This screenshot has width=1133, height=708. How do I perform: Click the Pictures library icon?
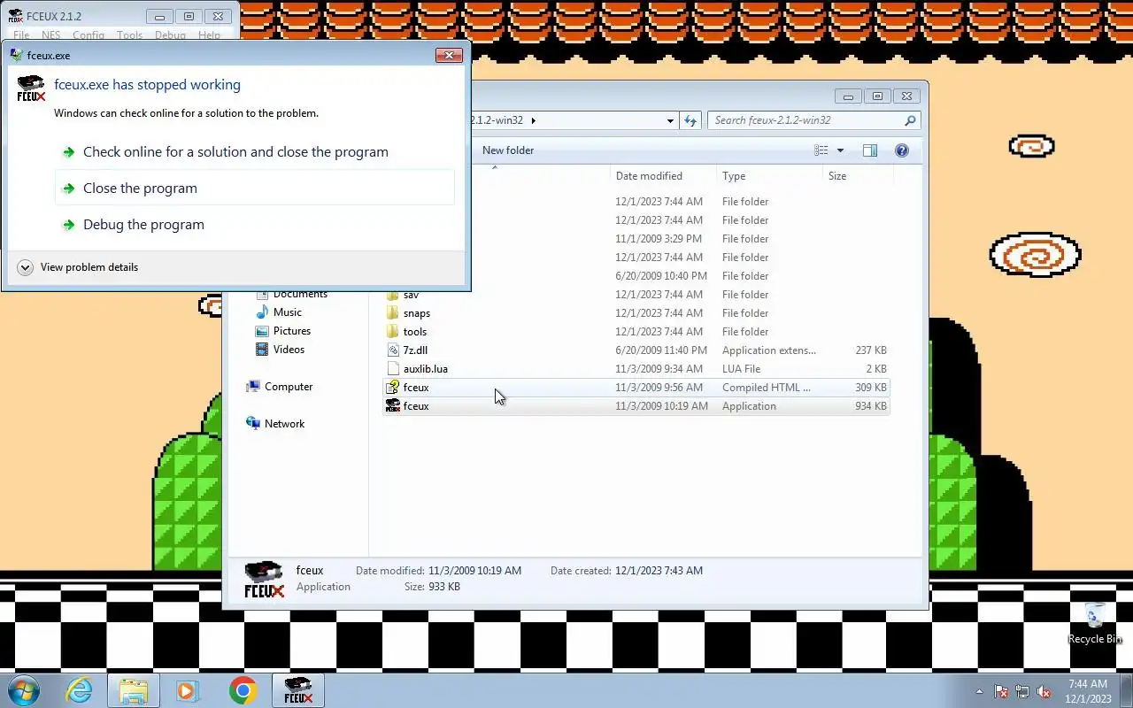point(262,331)
